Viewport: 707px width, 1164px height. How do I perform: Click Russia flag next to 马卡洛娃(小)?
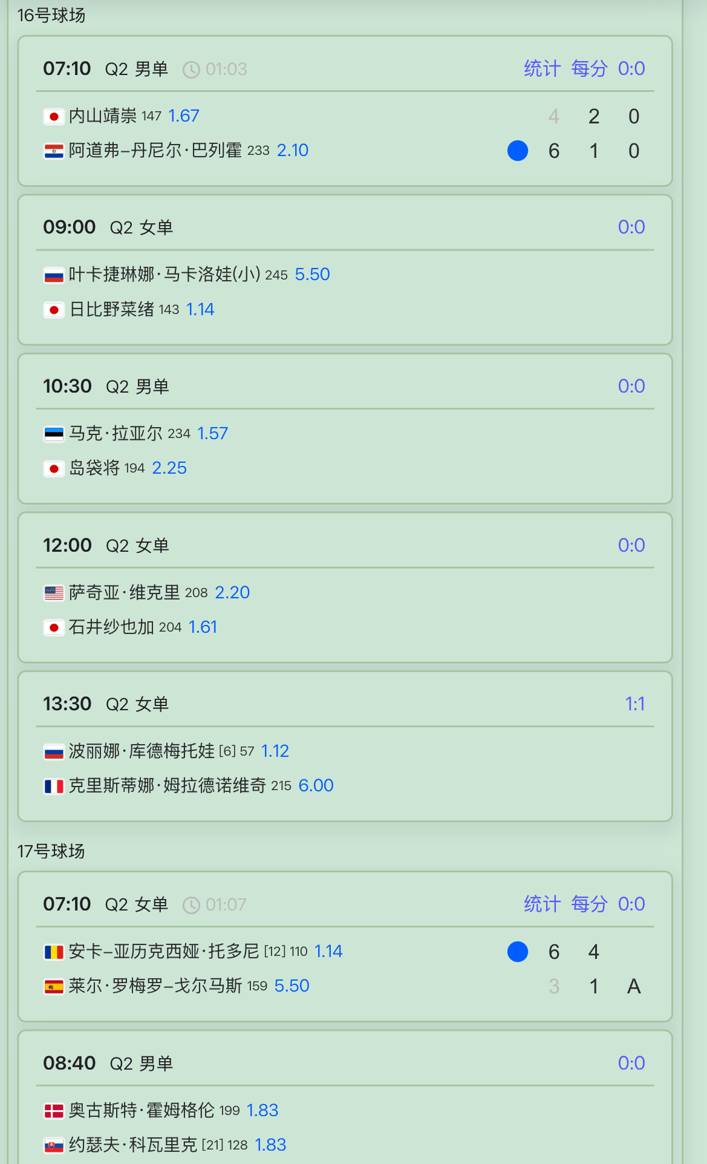(x=54, y=275)
